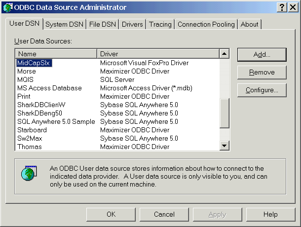This screenshot has width=301, height=227.
Task: Click the scrollbar down arrow in the data sources list
Action: click(224, 146)
